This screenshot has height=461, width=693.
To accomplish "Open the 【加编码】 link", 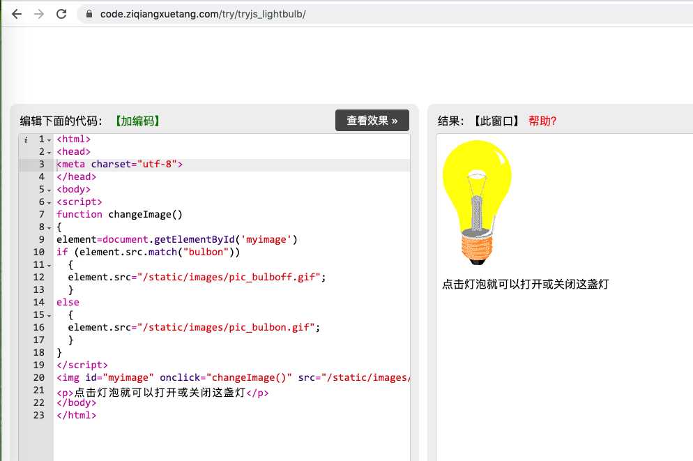I will point(137,121).
